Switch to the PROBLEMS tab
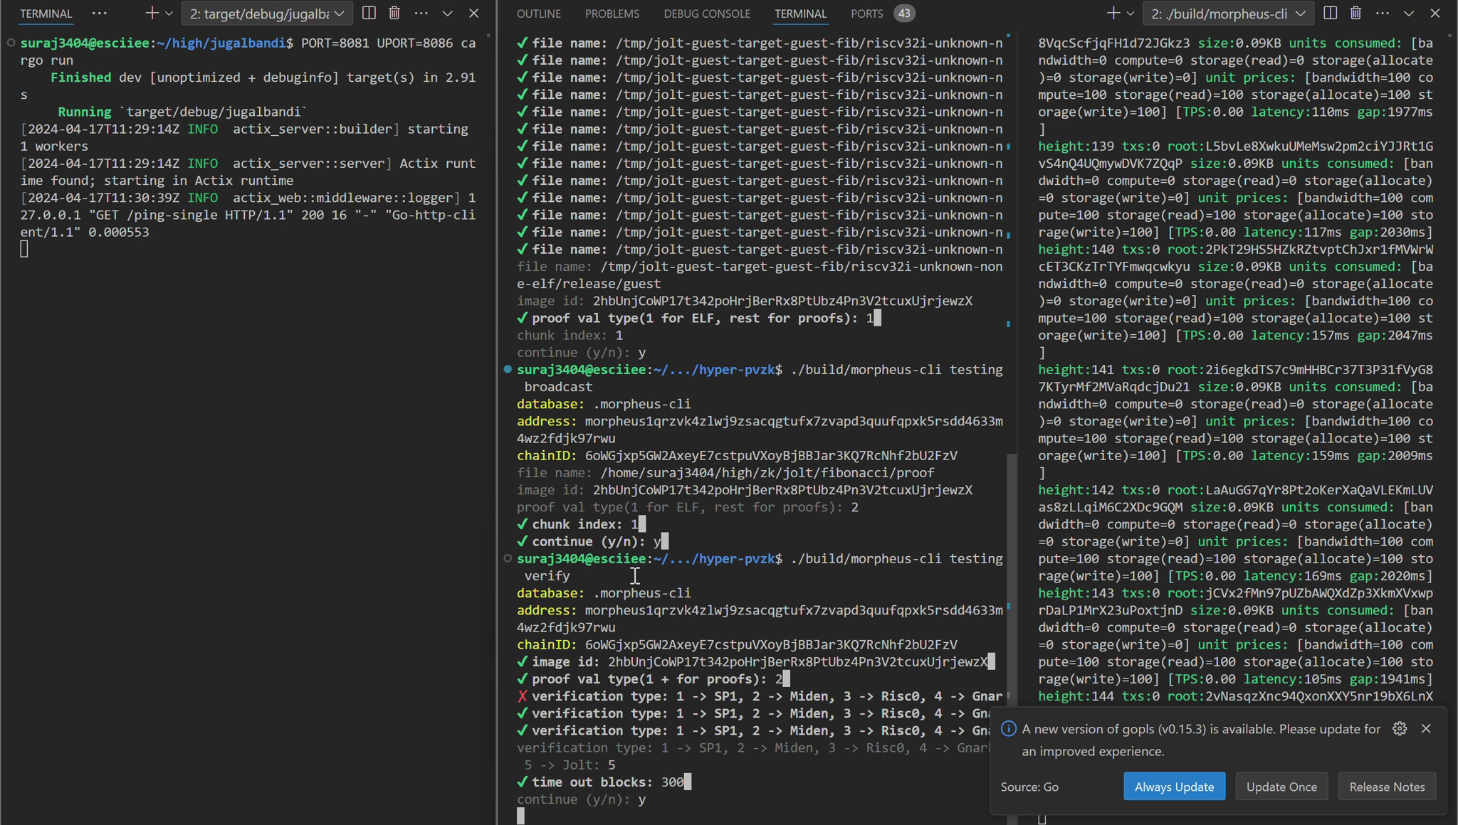The image size is (1458, 825). (612, 14)
